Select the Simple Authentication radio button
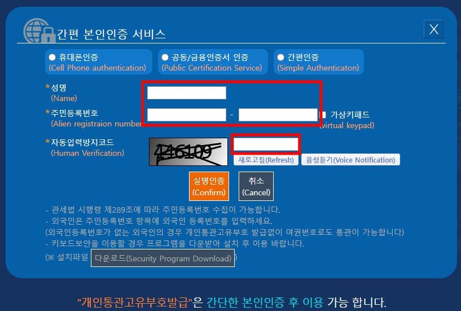Image resolution: width=461 pixels, height=311 pixels. 281,57
